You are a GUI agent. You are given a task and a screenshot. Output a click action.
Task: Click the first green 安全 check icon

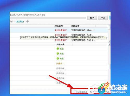tap(58, 49)
